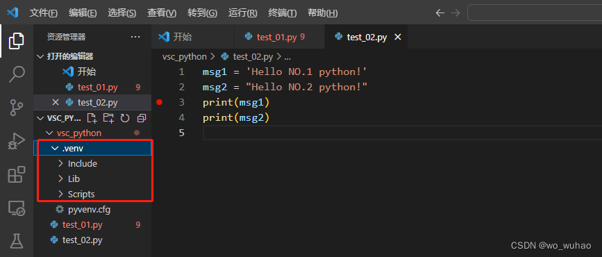Viewport: 602px width, 257px height.
Task: Open the Explorer view in activity bar
Action: (x=16, y=41)
